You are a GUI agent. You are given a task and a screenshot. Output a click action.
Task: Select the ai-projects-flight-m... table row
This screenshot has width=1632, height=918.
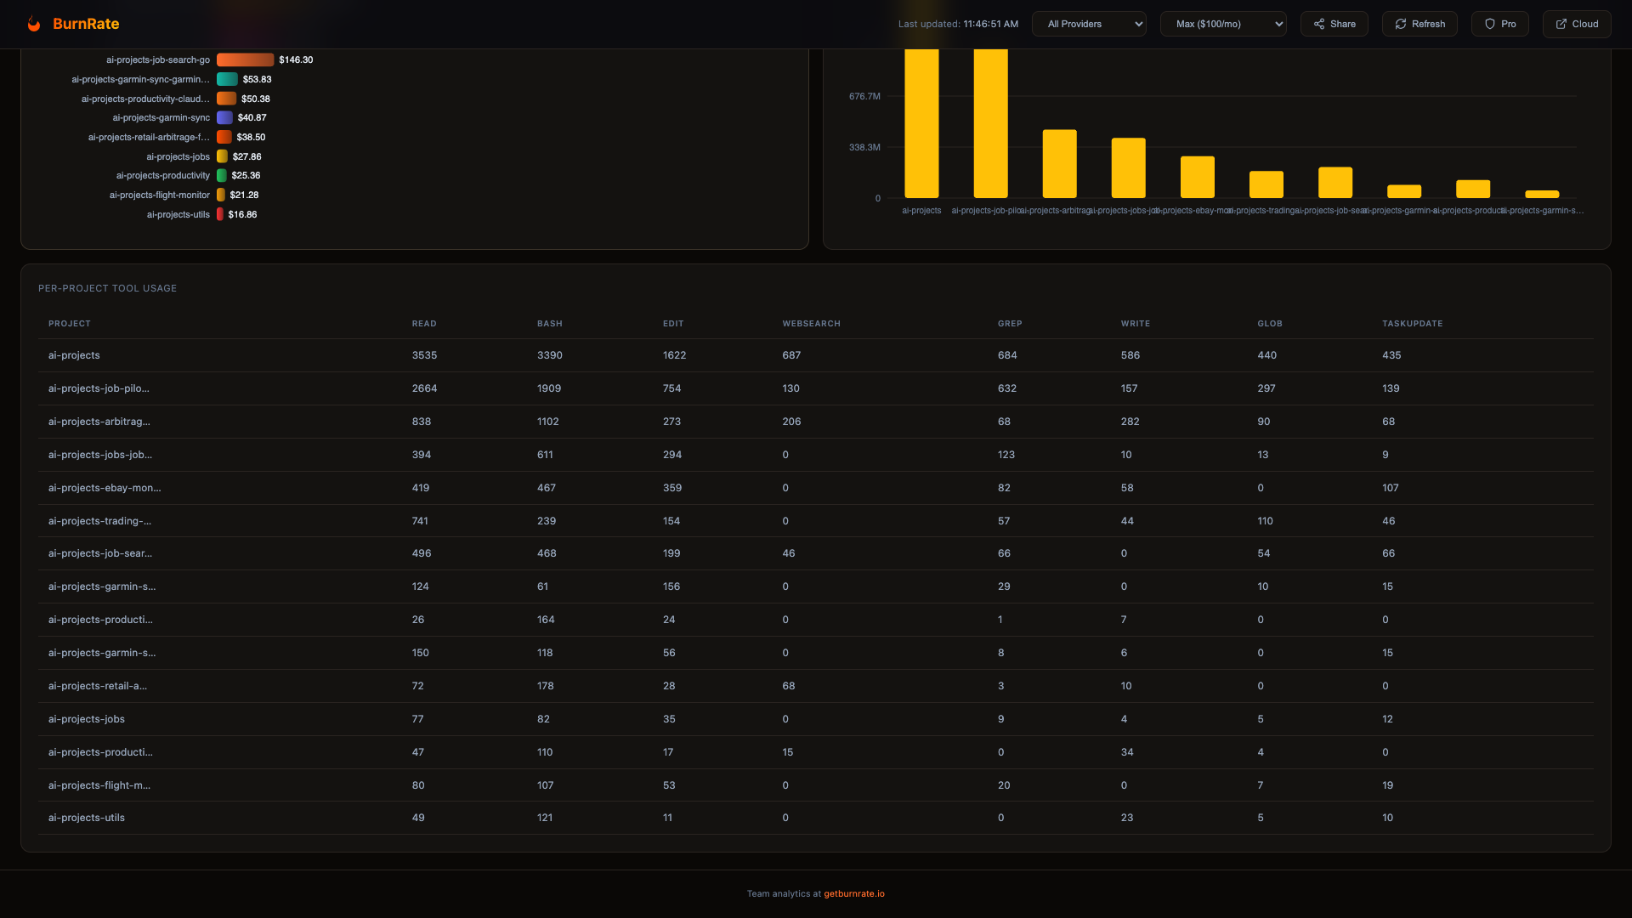click(99, 785)
